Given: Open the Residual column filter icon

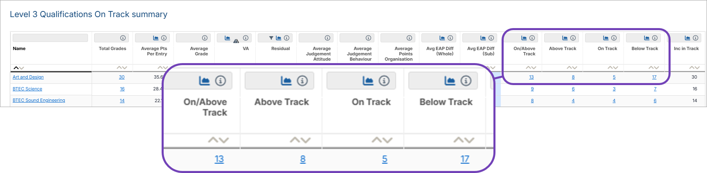Looking at the screenshot, I should 271,38.
